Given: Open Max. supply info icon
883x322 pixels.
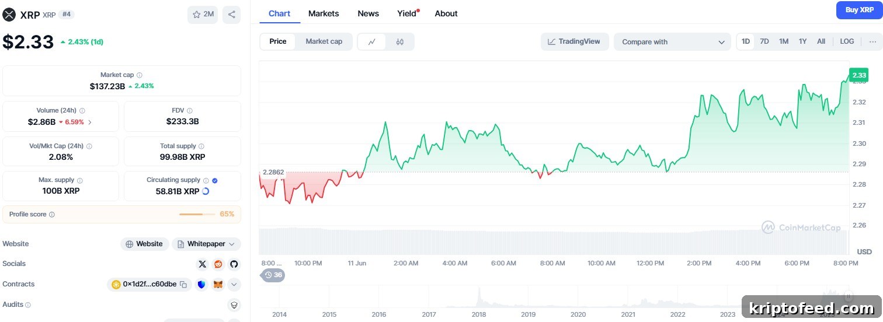Looking at the screenshot, I should pyautogui.click(x=80, y=181).
